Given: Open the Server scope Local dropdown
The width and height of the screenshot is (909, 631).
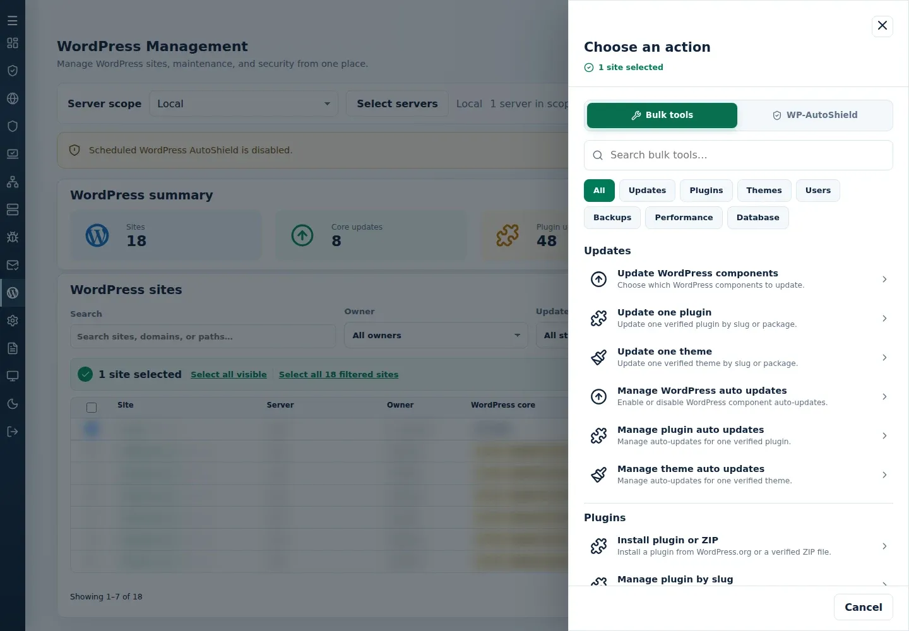Looking at the screenshot, I should [244, 103].
